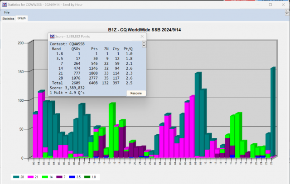This screenshot has height=184, width=290.
Task: Click the 1 Mult = 4.9 Q's line
Action: pos(67,93)
